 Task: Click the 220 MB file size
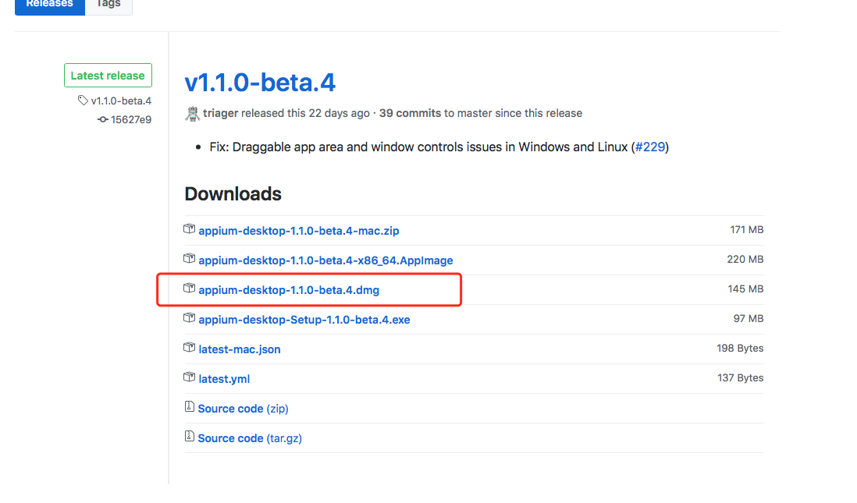click(745, 260)
